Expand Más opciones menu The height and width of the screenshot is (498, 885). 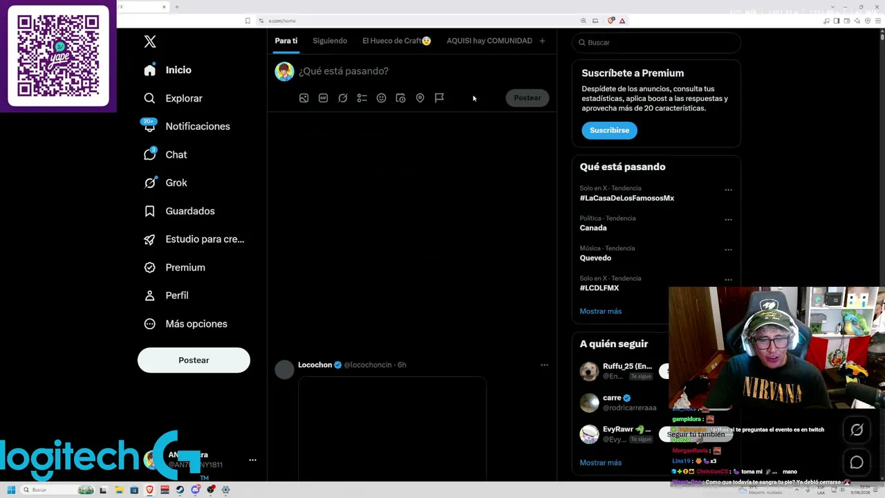[x=185, y=324]
